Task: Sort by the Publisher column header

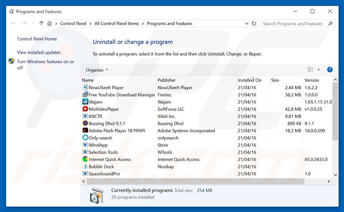Action: (x=166, y=80)
